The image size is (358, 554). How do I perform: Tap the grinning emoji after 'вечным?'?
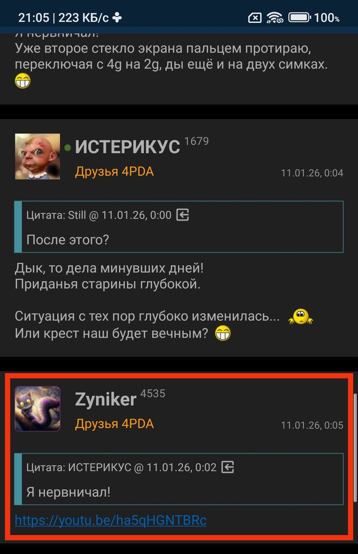click(x=222, y=333)
